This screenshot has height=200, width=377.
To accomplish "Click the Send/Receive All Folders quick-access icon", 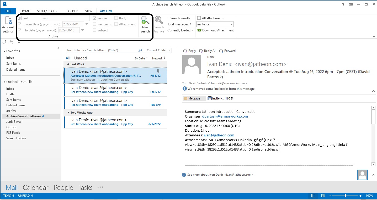I will pyautogui.click(x=4, y=42).
